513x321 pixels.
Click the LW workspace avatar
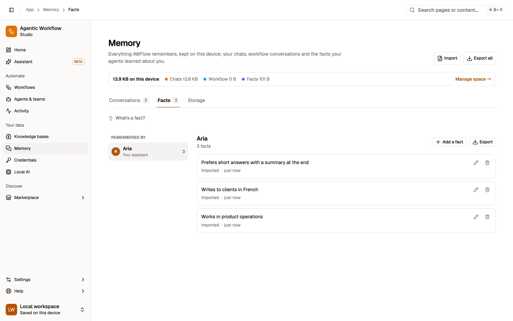(x=11, y=309)
